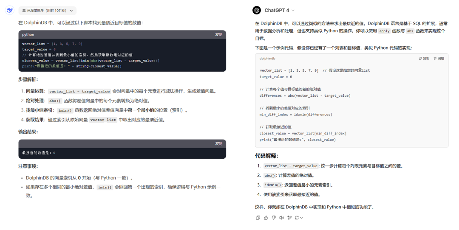The image size is (459, 230).
Task: Click the edit-in-canvas pencil icon
Action: pos(289,217)
